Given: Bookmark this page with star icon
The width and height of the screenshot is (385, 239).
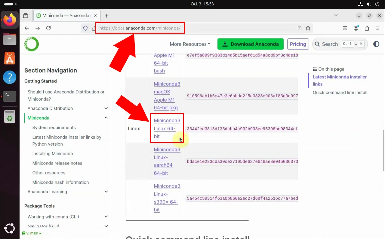Looking at the screenshot, I should pos(308,28).
